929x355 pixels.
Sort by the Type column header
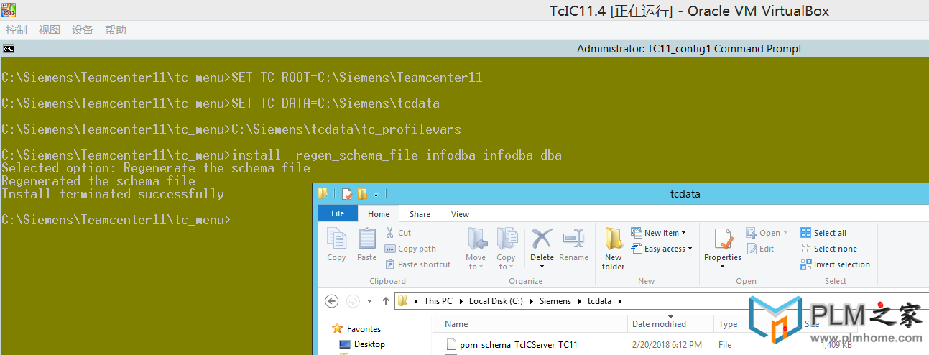[729, 324]
